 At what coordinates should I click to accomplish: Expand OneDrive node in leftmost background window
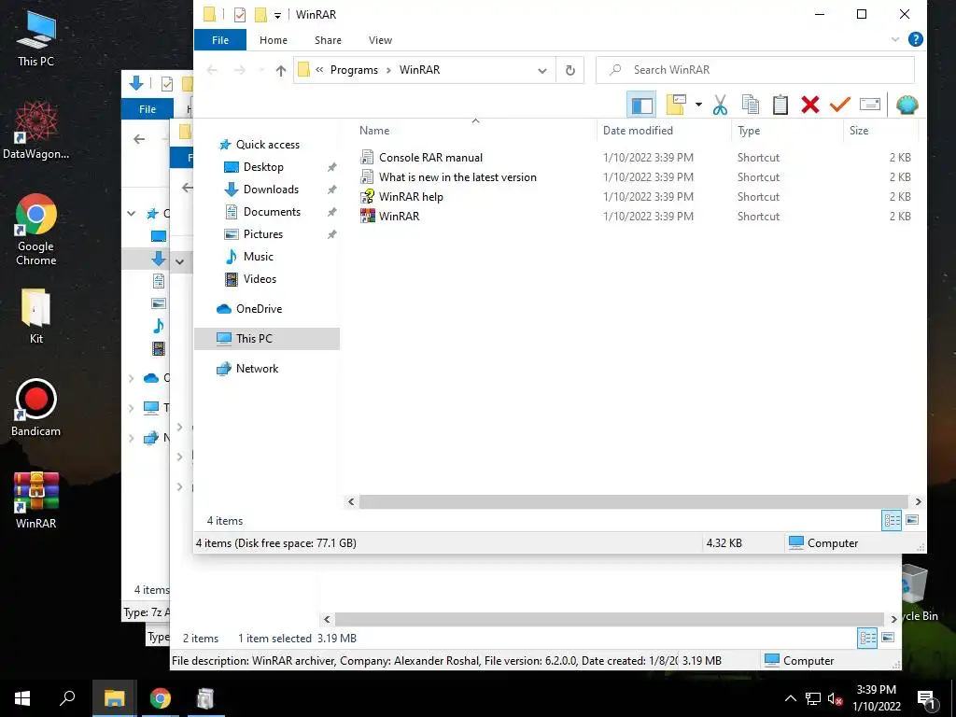tap(131, 379)
